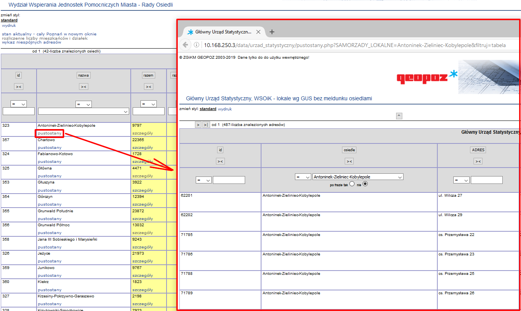The width and height of the screenshot is (521, 311).
Task: Click the collapse caret button above the address list
Action: (x=399, y=116)
